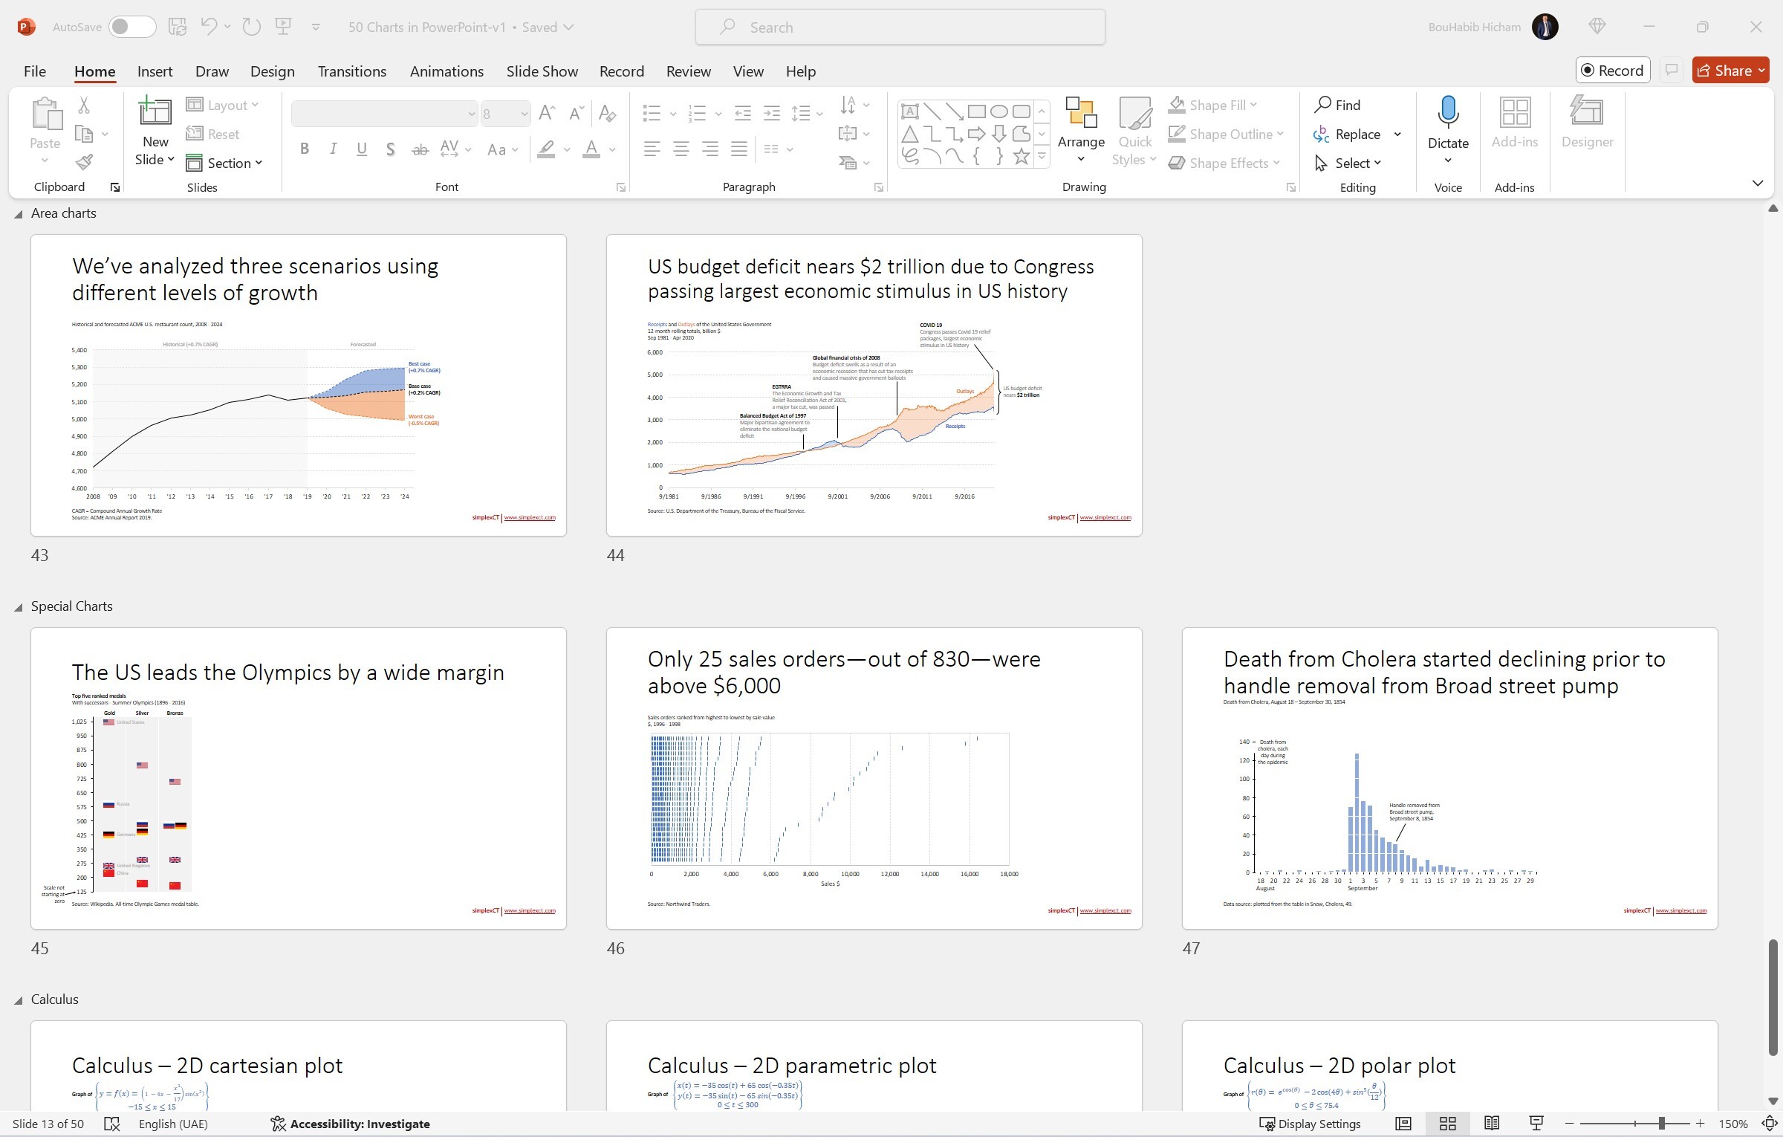
Task: Click Decrease List Level icon
Action: [742, 113]
